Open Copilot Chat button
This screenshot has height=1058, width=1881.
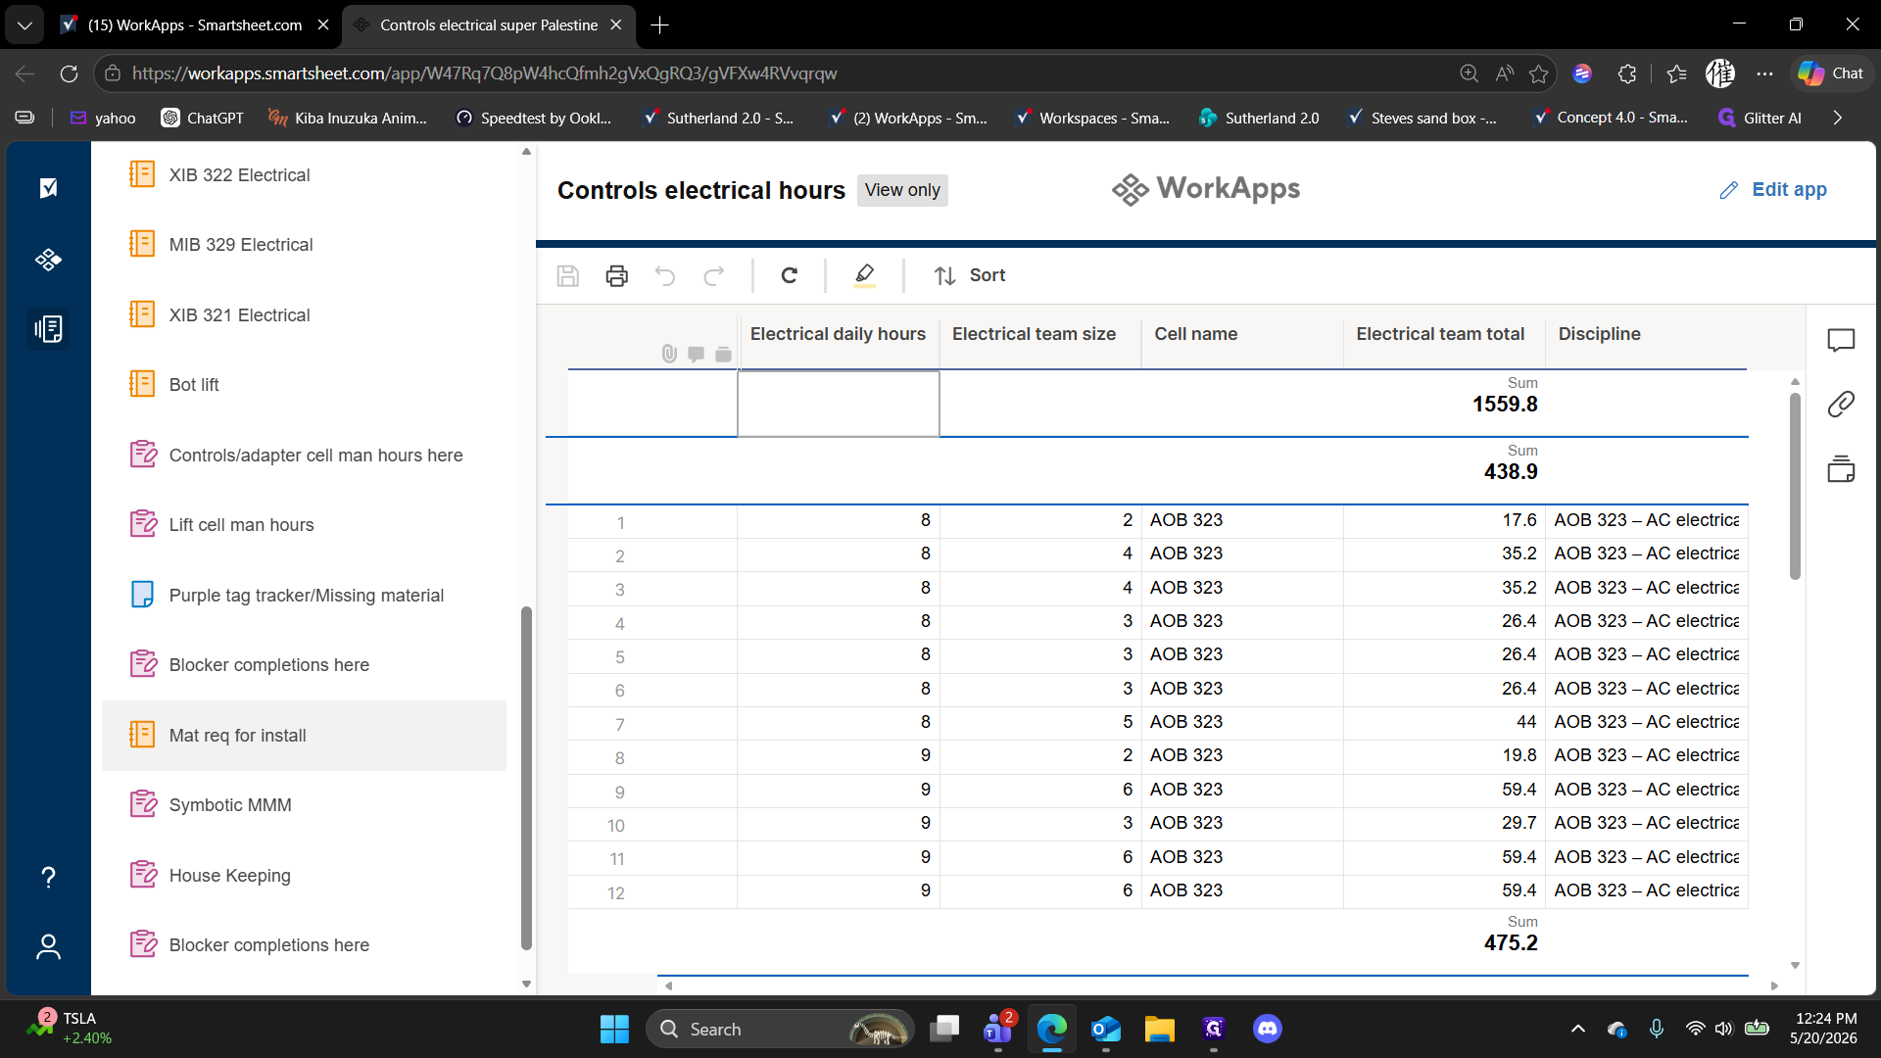[1831, 73]
